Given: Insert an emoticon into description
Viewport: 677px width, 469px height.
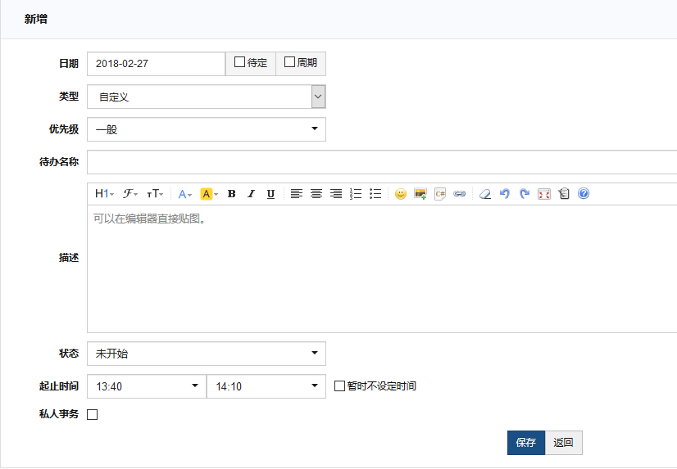Looking at the screenshot, I should (x=401, y=194).
